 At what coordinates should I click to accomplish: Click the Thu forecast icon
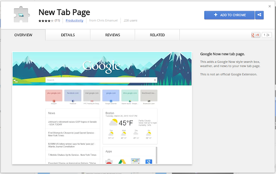pos(136,134)
